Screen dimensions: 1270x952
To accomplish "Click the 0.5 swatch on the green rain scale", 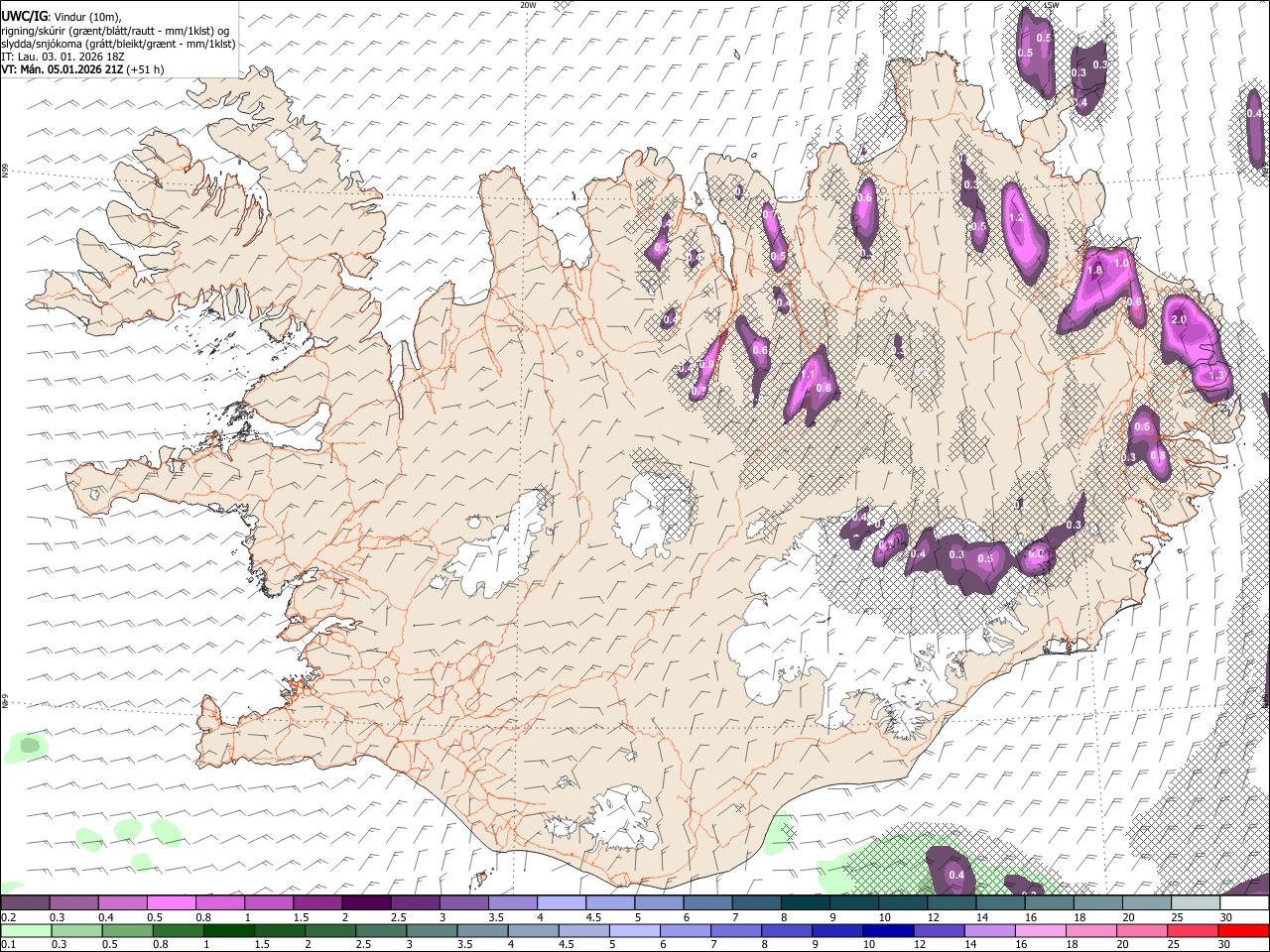I will coord(127,930).
